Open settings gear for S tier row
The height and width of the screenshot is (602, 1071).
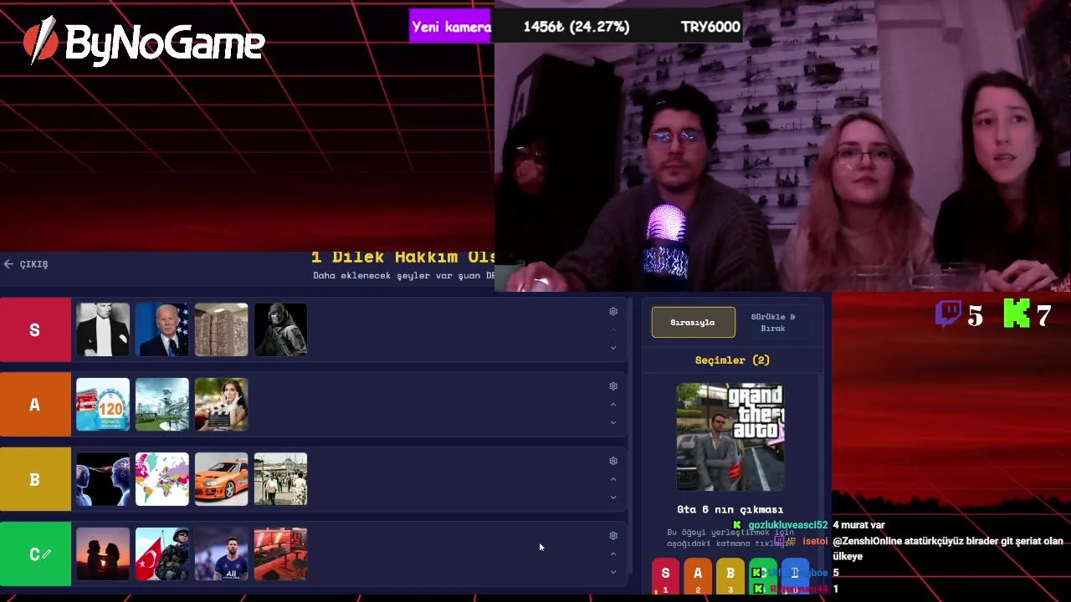click(613, 312)
